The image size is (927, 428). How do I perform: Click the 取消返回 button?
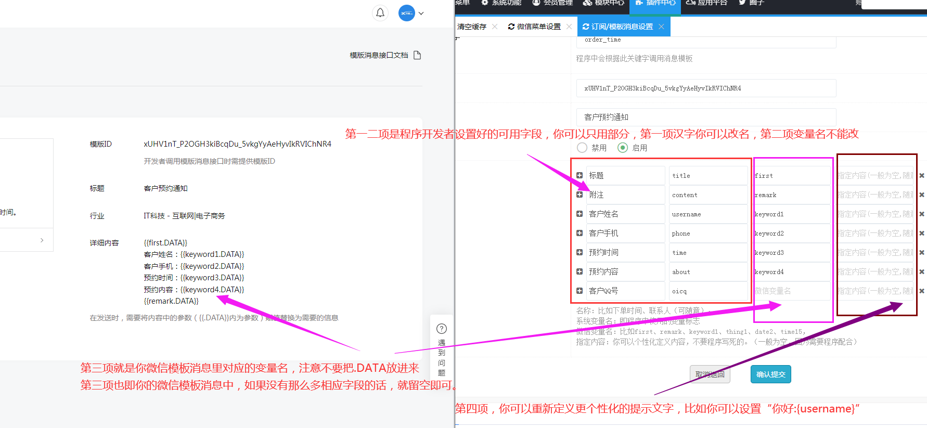(710, 374)
